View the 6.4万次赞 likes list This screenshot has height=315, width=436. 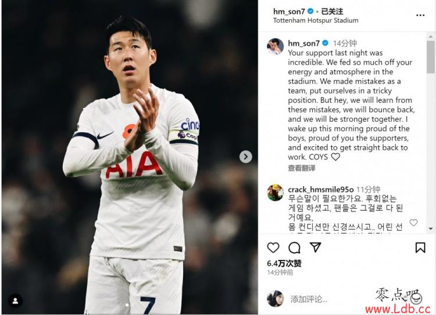[x=284, y=263]
